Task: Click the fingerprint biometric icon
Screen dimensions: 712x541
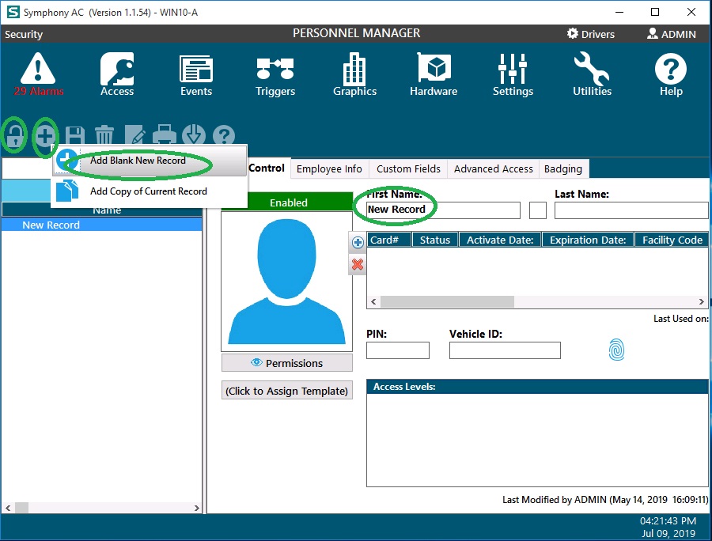Action: [x=616, y=350]
